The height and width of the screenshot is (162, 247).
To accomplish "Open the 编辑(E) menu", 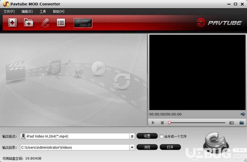I will click(27, 12).
